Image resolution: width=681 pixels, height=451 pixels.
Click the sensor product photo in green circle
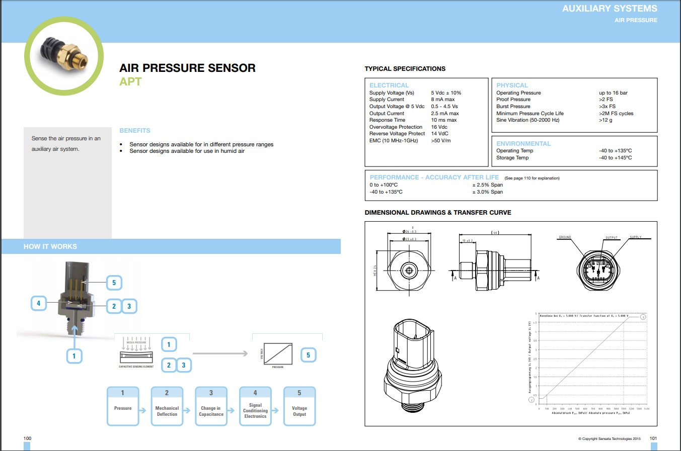(x=64, y=56)
